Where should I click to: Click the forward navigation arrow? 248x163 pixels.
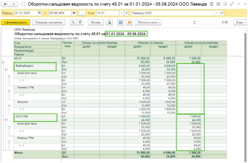click(14, 4)
